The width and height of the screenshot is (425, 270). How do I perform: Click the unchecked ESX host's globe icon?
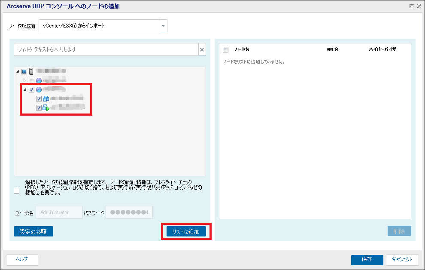[39, 80]
